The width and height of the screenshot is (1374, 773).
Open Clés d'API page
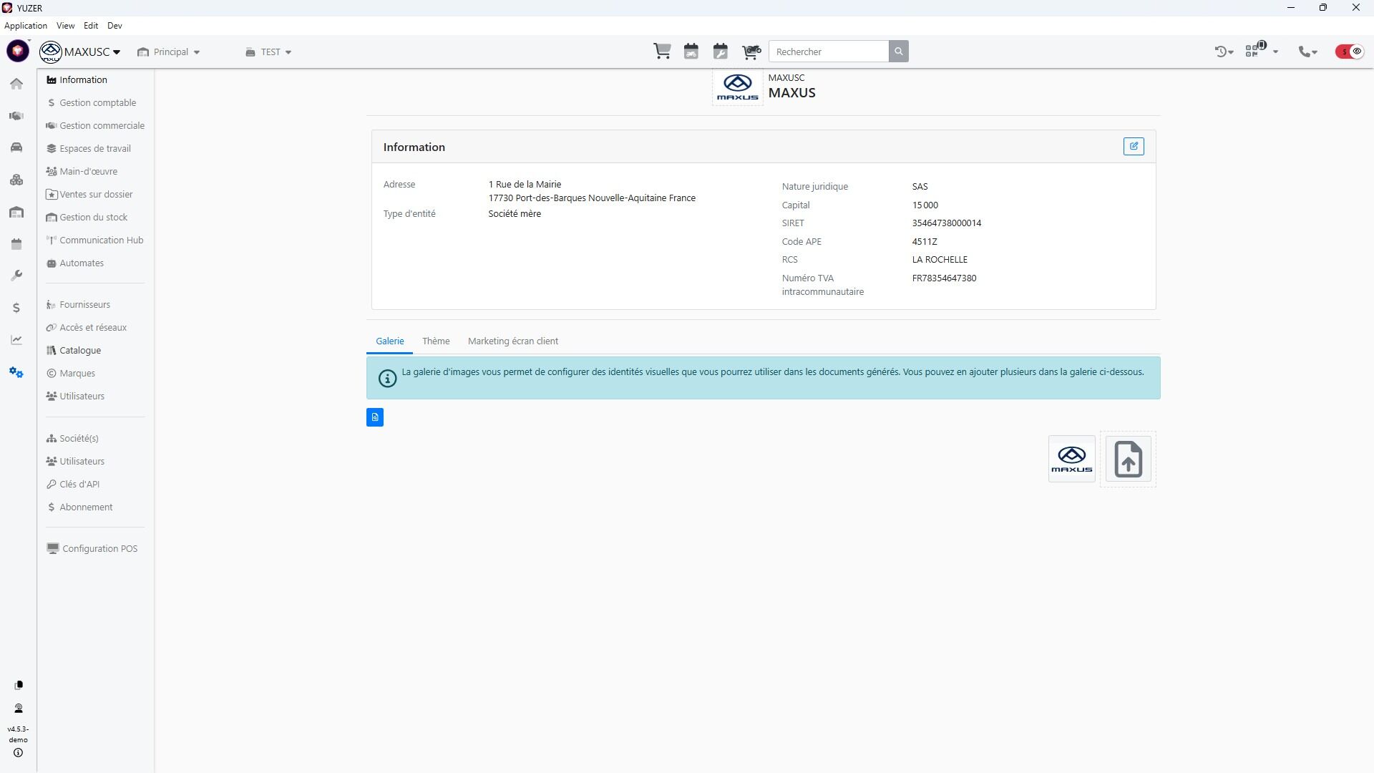pos(79,485)
